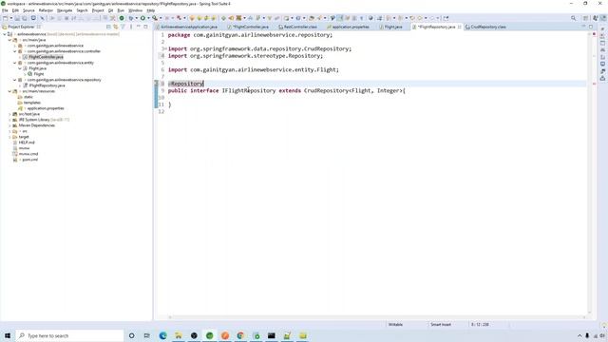Expand JRE System Library node
The image size is (608, 342).
pyautogui.click(x=9, y=120)
